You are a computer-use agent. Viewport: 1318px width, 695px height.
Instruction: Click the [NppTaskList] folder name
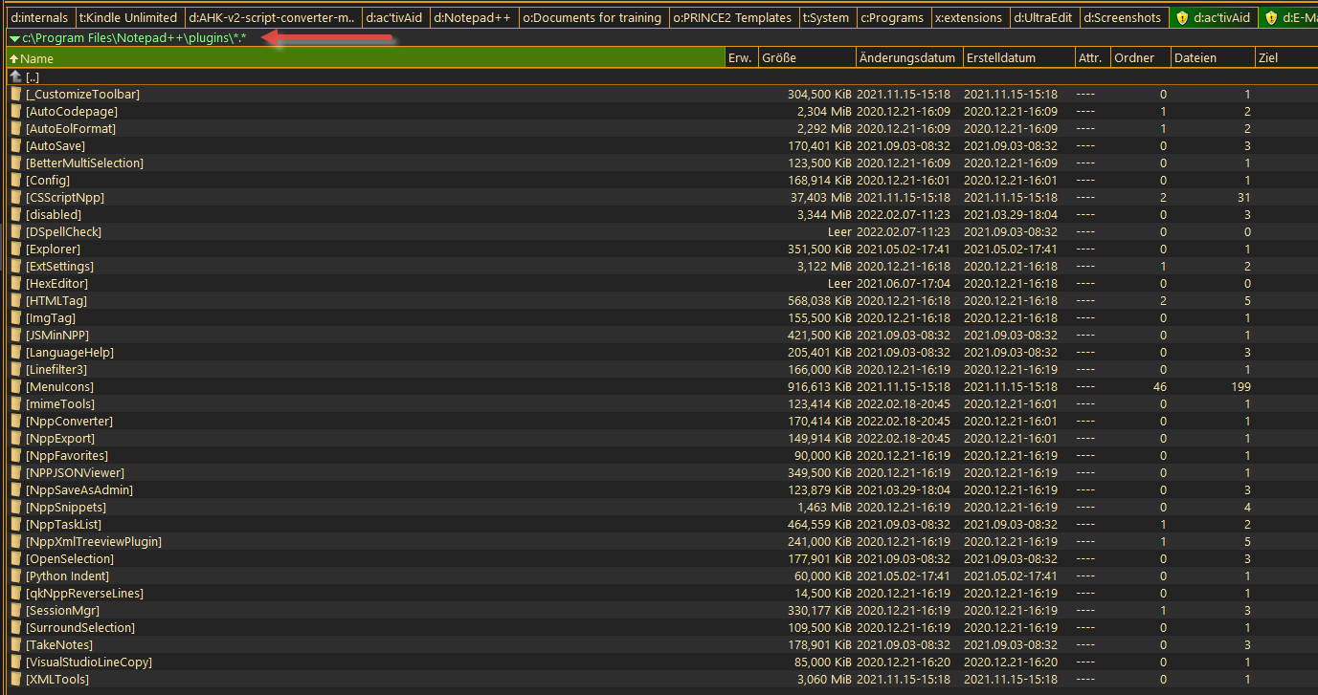pyautogui.click(x=63, y=525)
